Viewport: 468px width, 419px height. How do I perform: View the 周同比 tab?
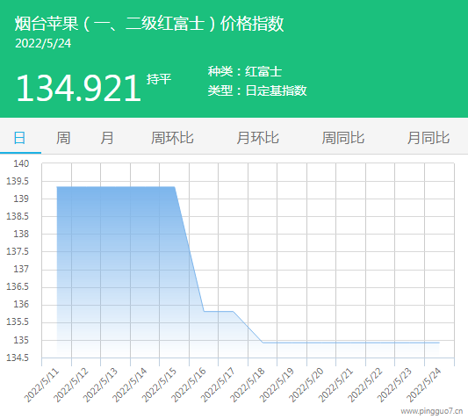click(x=343, y=138)
